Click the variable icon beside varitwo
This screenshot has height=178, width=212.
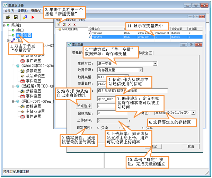[x=90, y=37]
